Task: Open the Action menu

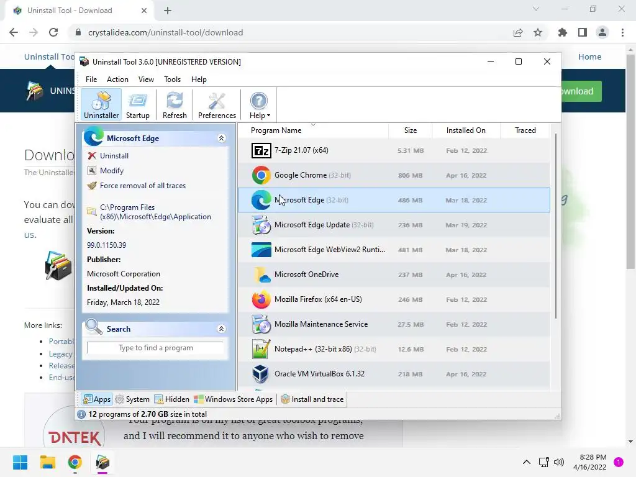Action: pos(117,79)
